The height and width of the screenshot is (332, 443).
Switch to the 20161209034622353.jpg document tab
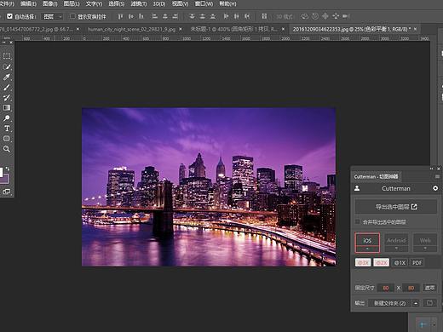352,29
